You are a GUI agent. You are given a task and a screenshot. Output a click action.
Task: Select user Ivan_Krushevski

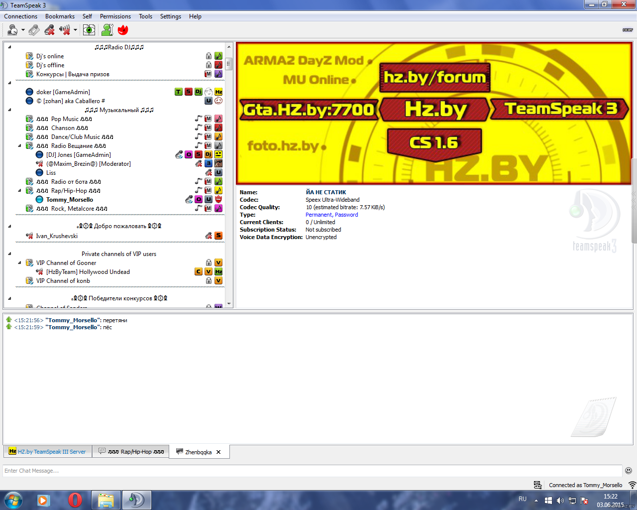[x=57, y=236]
